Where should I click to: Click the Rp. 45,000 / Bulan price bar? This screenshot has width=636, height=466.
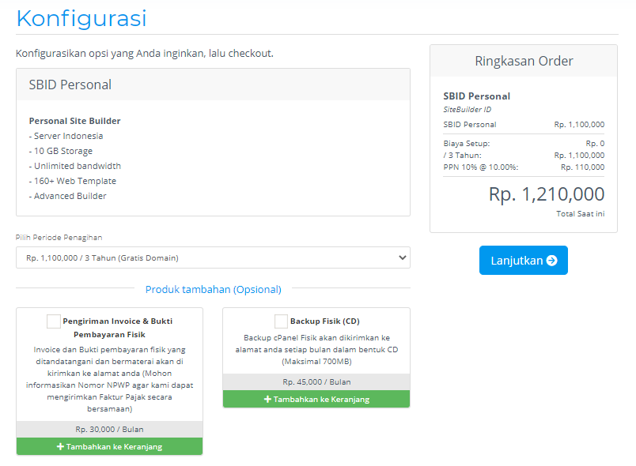click(316, 381)
